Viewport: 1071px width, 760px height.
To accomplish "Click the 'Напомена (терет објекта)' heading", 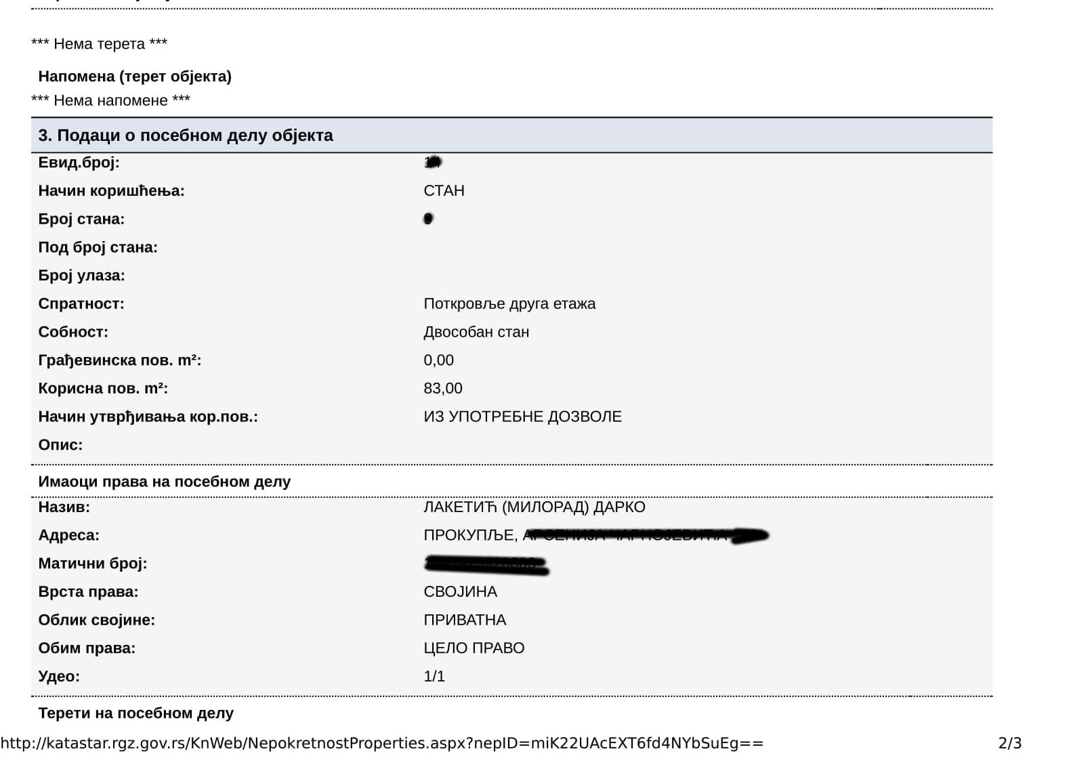I will click(x=135, y=77).
